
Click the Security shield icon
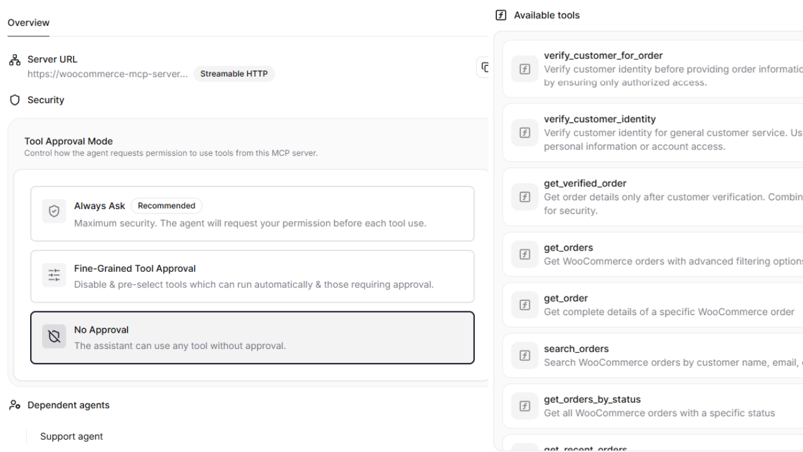[x=15, y=100]
